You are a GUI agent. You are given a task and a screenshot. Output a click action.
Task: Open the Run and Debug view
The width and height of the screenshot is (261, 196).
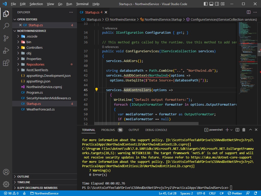tap(6, 50)
